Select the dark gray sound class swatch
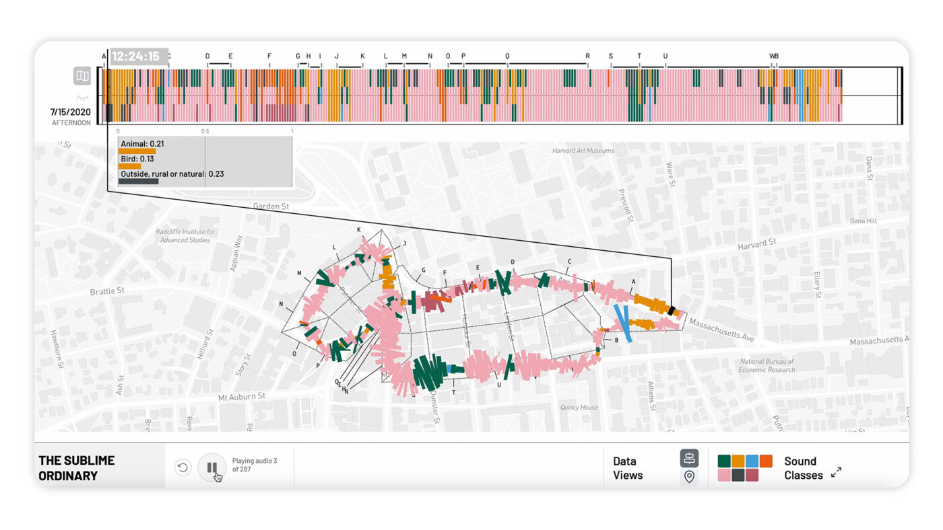Image resolution: width=943 pixels, height=530 pixels. 738,475
